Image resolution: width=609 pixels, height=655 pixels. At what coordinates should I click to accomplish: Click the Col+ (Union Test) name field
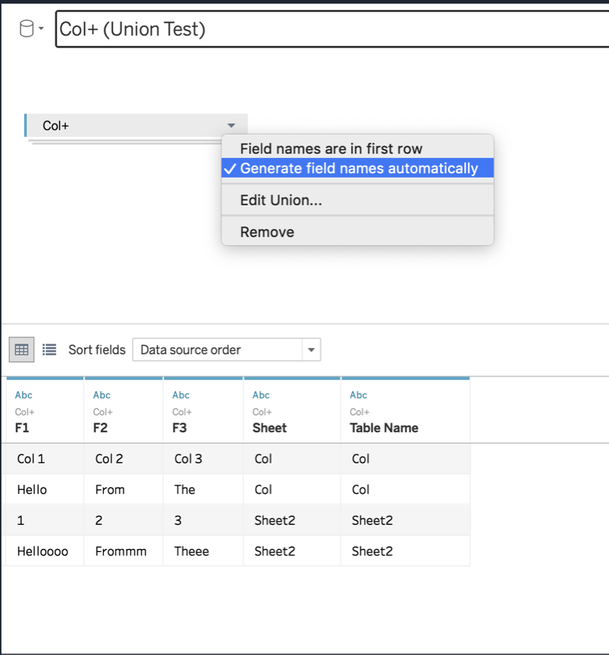[x=332, y=29]
